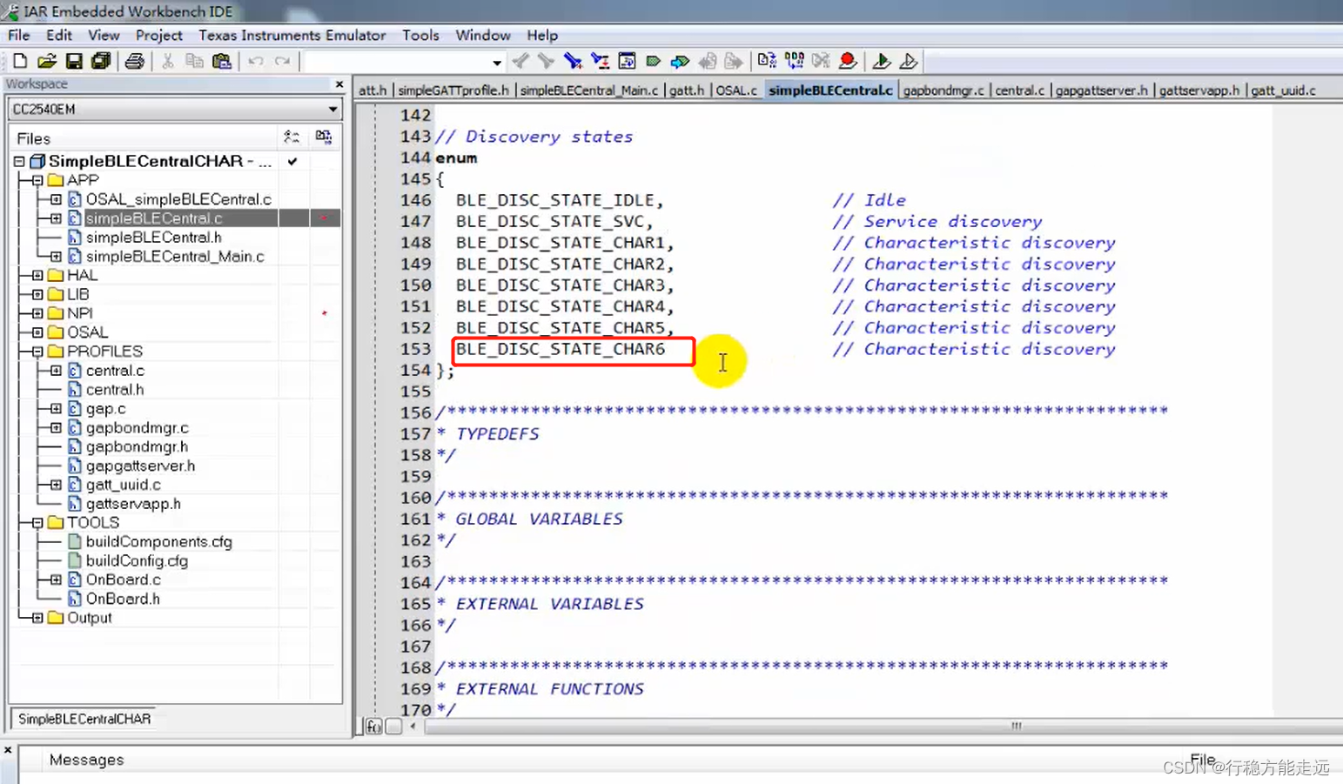Collapse the PROFILES folder
The image size is (1343, 784).
pos(37,352)
